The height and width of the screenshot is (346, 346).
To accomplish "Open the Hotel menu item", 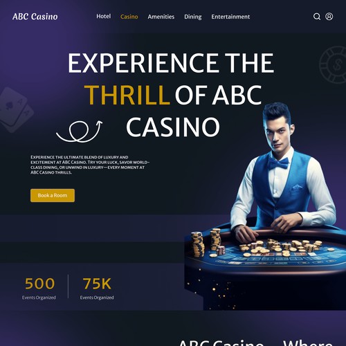I will [104, 17].
